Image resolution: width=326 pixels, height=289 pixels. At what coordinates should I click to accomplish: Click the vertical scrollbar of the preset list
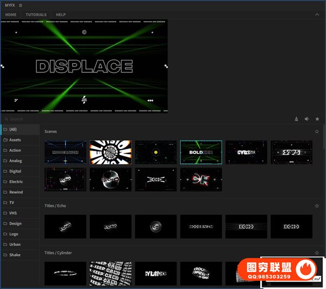point(324,142)
